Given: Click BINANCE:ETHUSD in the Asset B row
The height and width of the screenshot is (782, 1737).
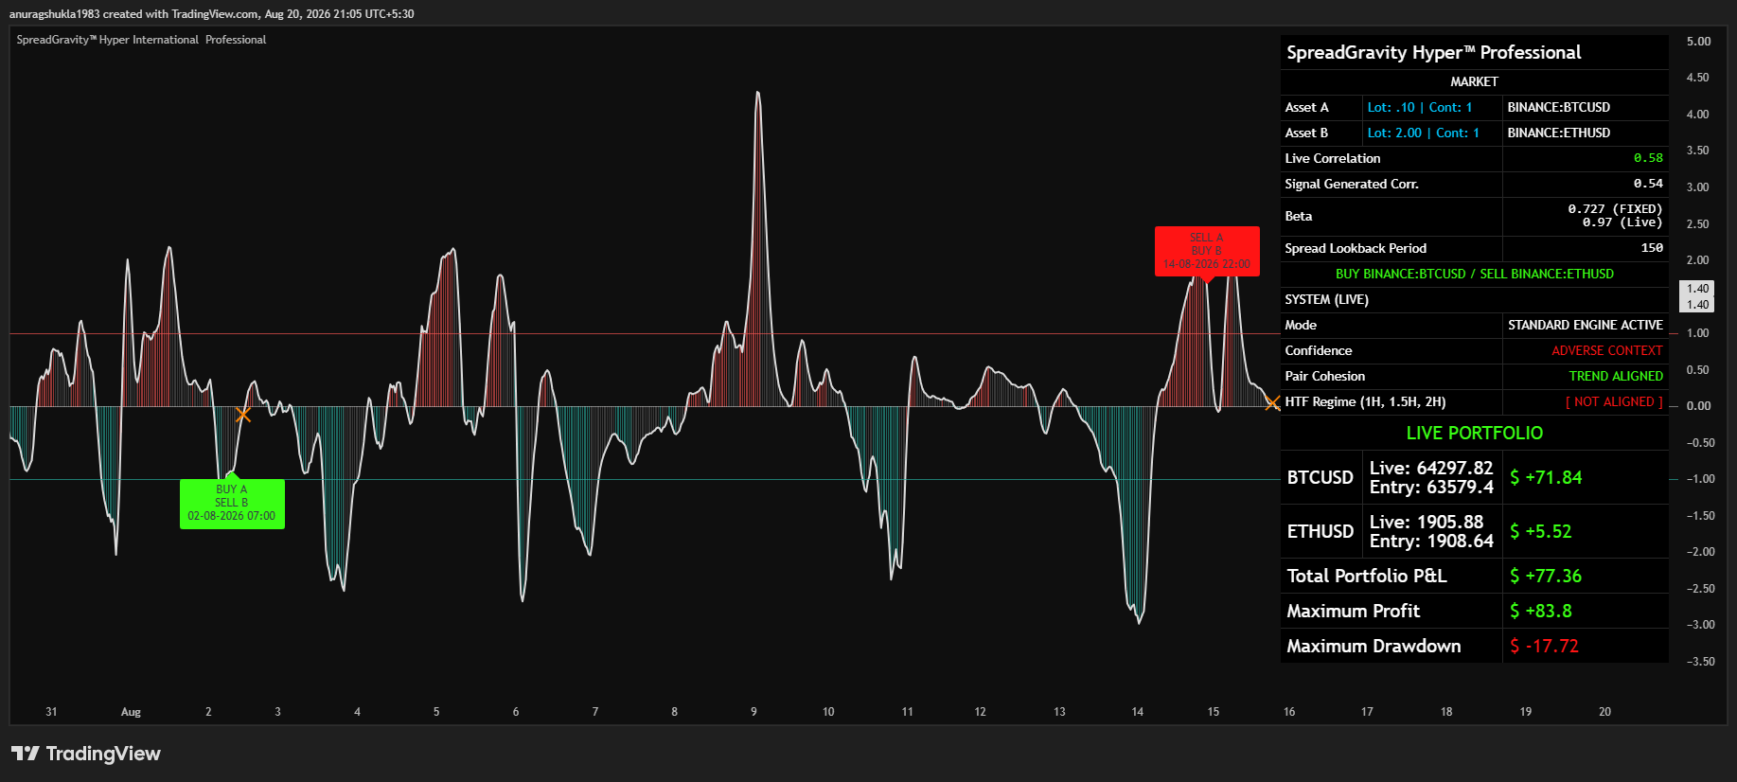Looking at the screenshot, I should click(x=1558, y=133).
